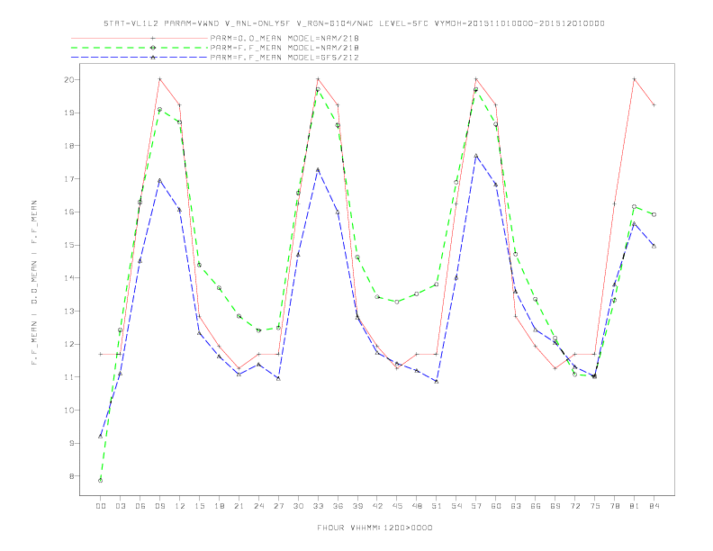The image size is (713, 551).
Task: Click y-axis tick value 12
Action: (69, 344)
